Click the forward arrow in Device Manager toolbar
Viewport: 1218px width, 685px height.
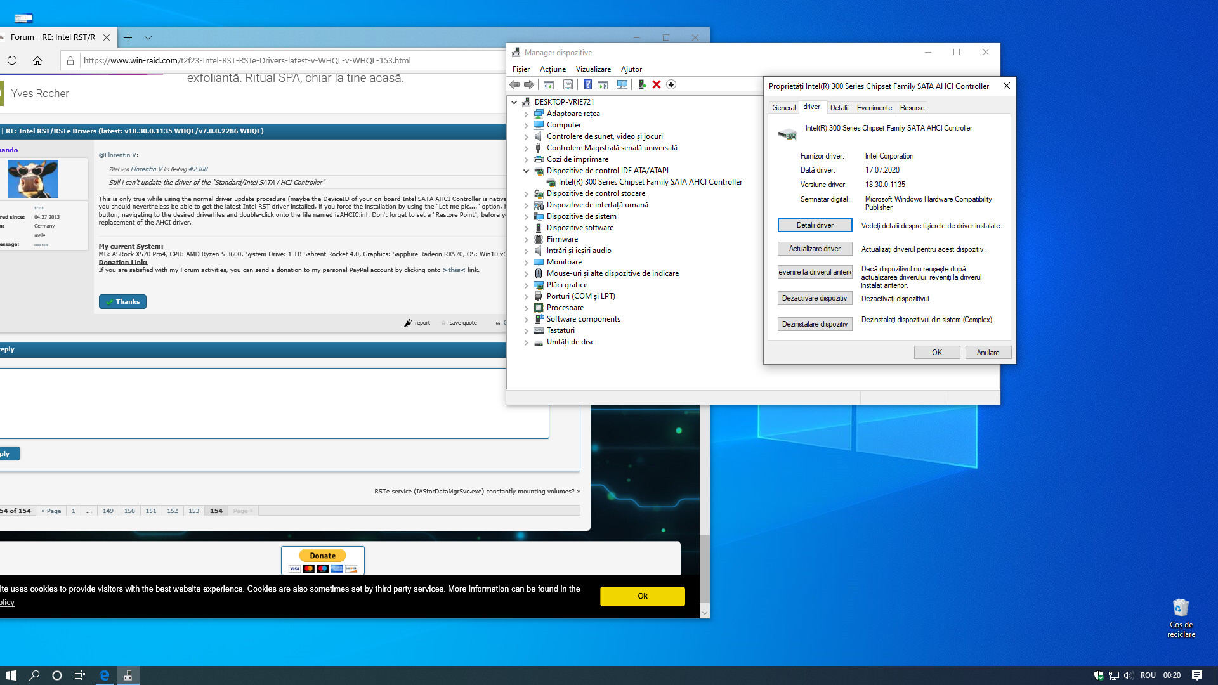pyautogui.click(x=529, y=84)
